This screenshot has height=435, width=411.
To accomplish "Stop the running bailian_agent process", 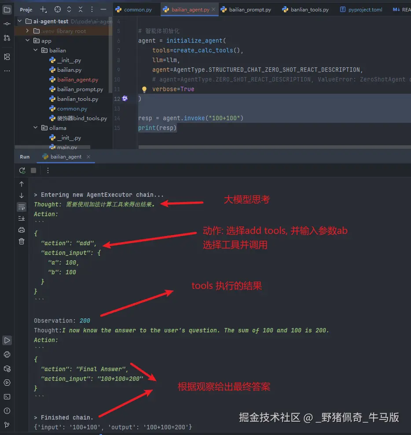I will 33,170.
